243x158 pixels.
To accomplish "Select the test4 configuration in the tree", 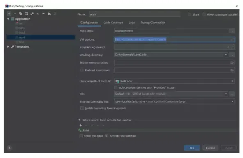I will pos(41,37).
